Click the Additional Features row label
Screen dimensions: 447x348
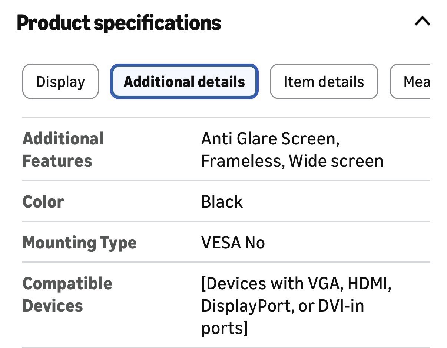click(x=63, y=150)
